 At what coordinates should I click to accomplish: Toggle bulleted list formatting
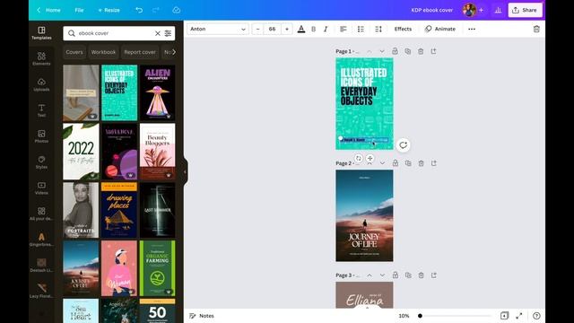[361, 29]
